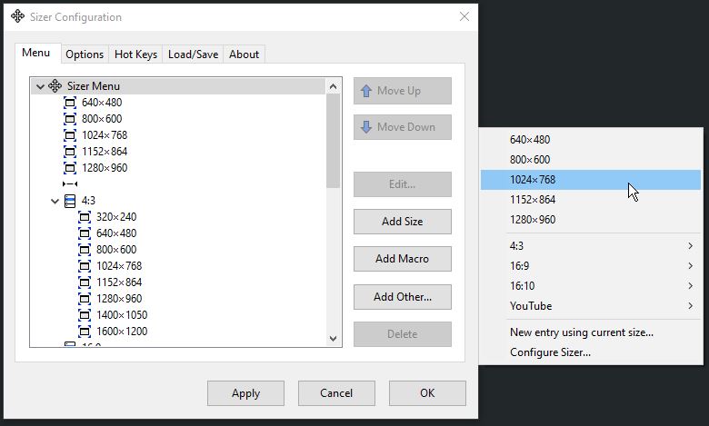
Task: Click the size icon beside 1600×1200
Action: (85, 332)
